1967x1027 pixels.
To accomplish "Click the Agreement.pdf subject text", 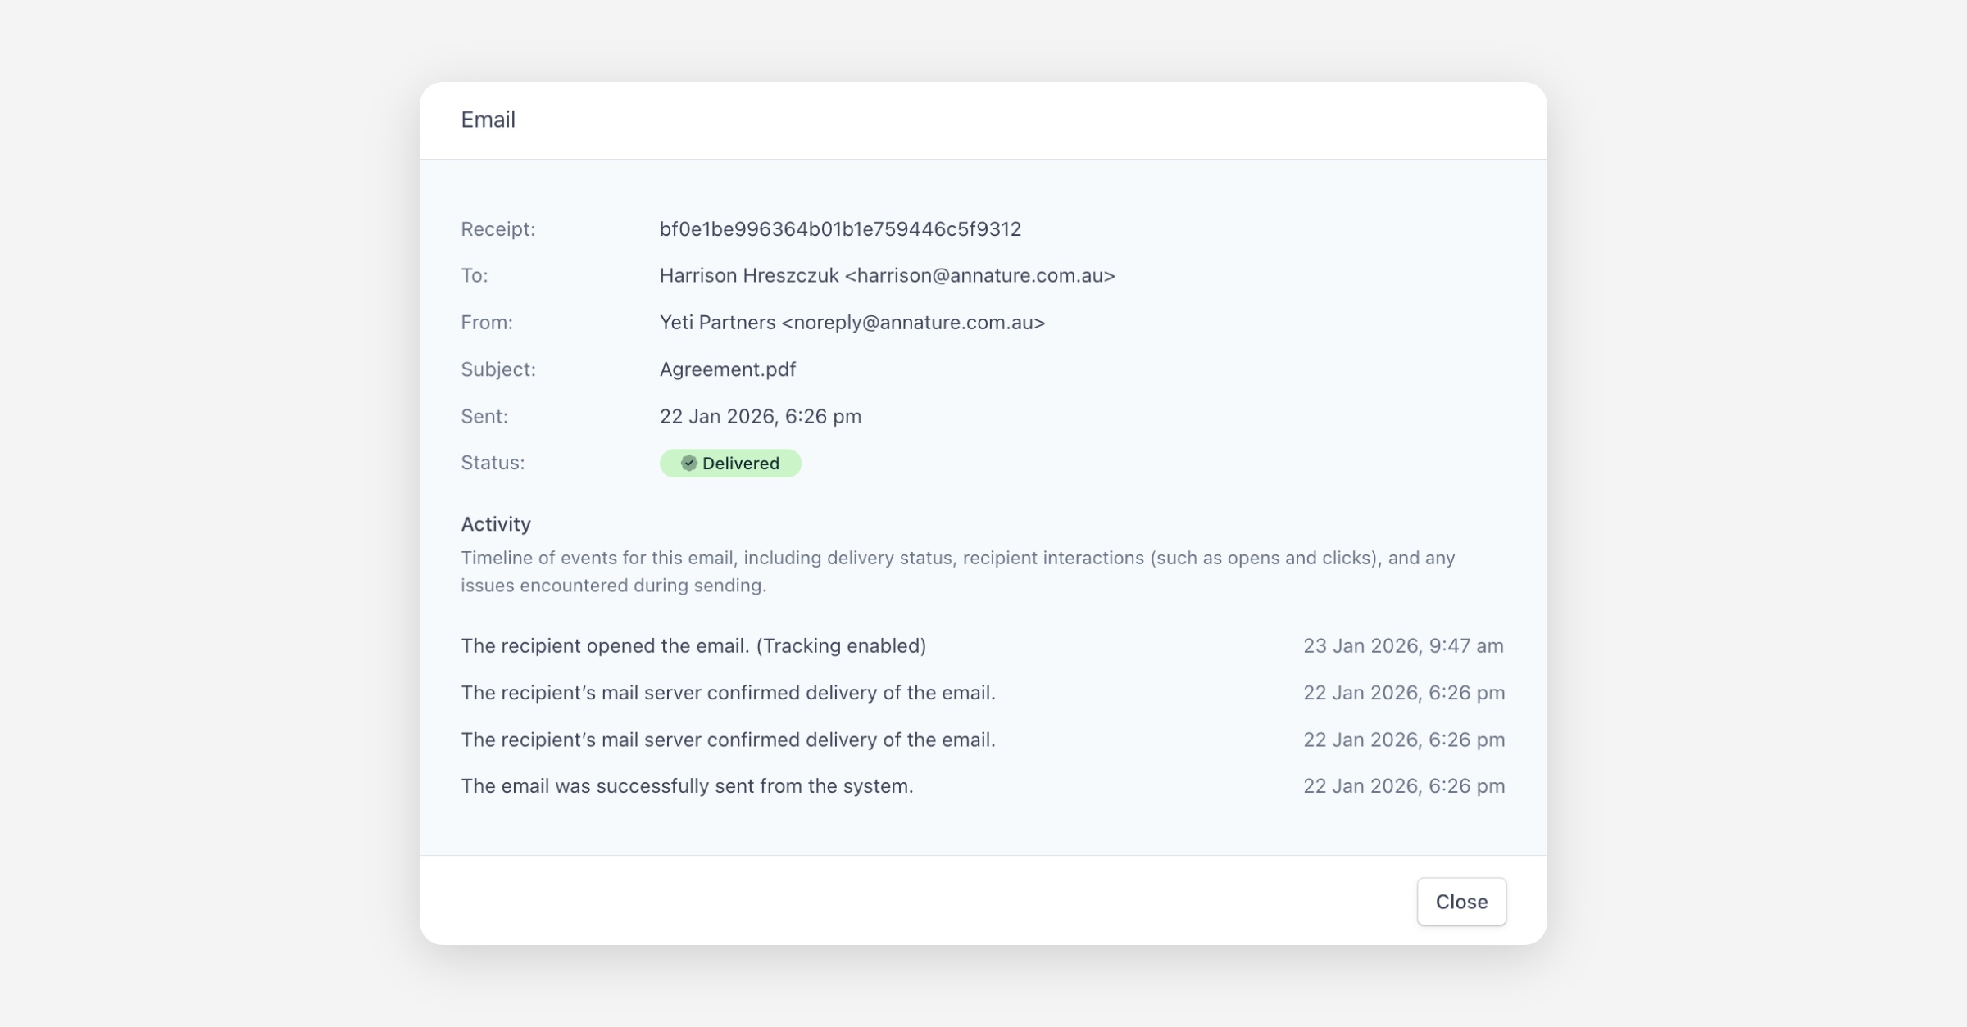I will (x=727, y=369).
